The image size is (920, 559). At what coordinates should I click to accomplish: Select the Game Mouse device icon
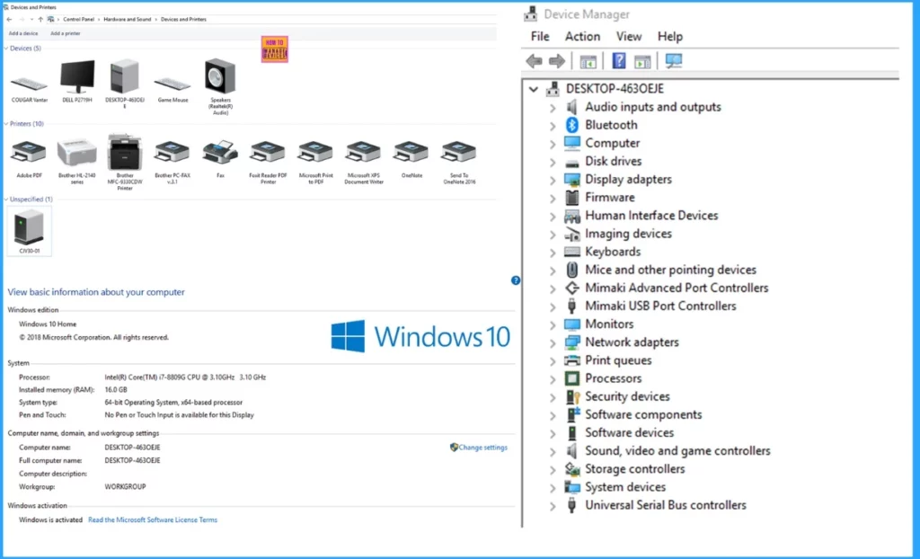click(x=172, y=84)
